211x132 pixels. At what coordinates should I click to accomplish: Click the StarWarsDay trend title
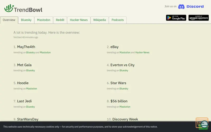tap(28, 119)
